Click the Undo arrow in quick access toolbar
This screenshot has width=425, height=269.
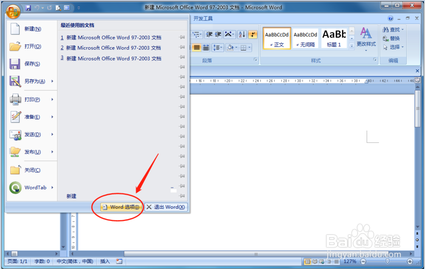[x=37, y=8]
